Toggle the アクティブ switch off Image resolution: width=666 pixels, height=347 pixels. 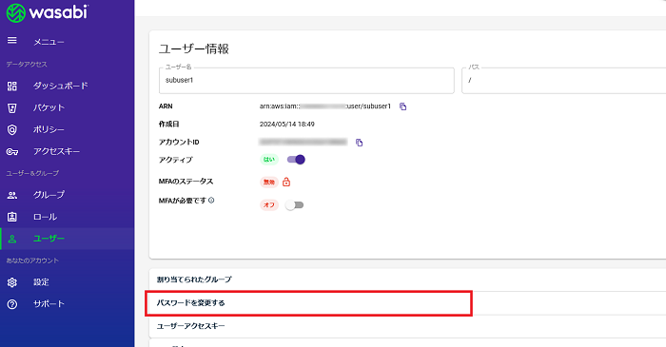tap(296, 160)
